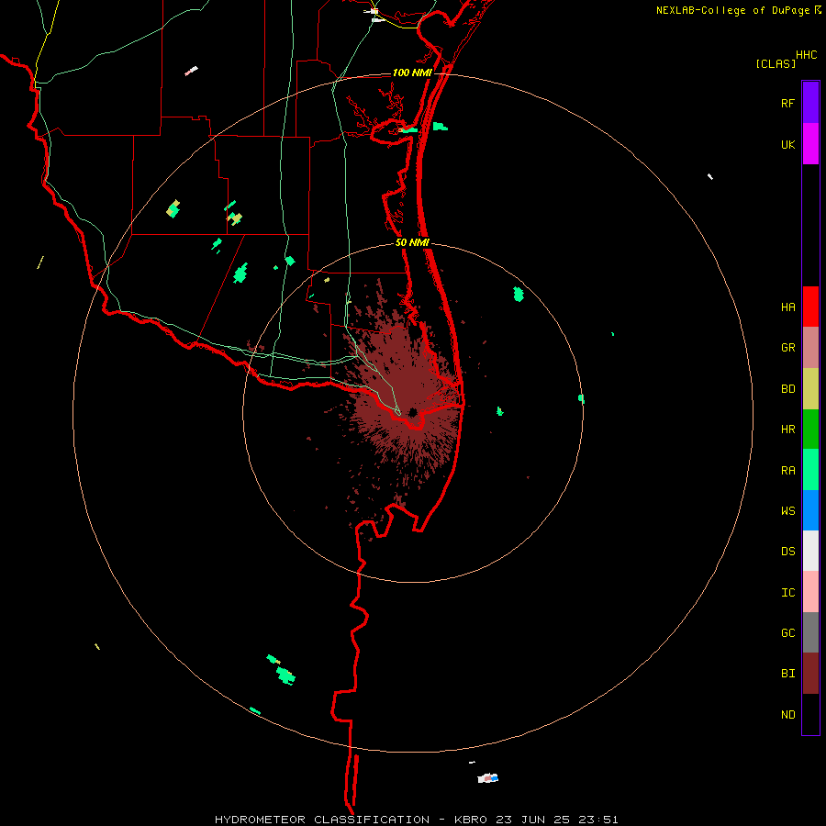Click the WS legend label
This screenshot has width=826, height=826.
pos(787,511)
